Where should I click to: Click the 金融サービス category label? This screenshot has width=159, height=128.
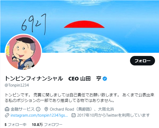tap(23, 109)
